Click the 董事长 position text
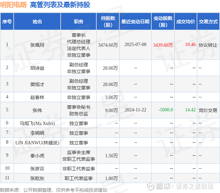 [x=79, y=35]
